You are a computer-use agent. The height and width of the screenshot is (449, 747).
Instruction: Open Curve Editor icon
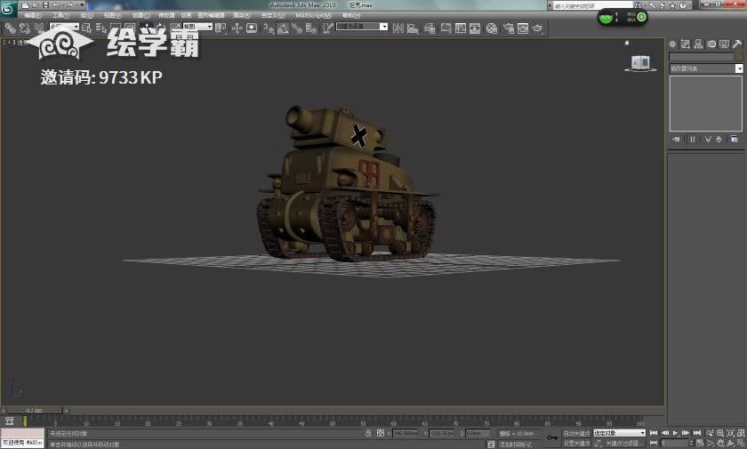461,28
